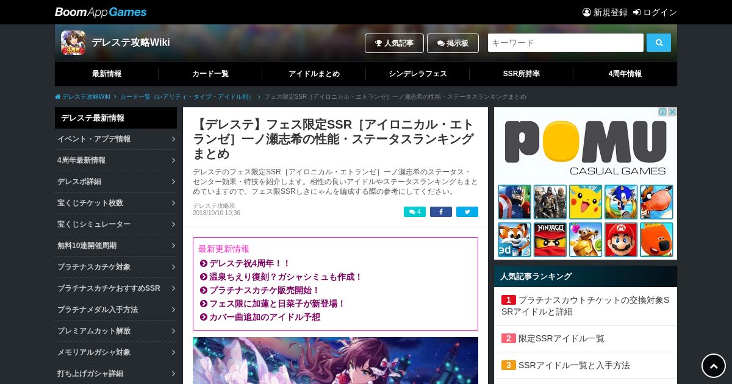Share article via Facebook button
This screenshot has height=384, width=732.
(441, 212)
